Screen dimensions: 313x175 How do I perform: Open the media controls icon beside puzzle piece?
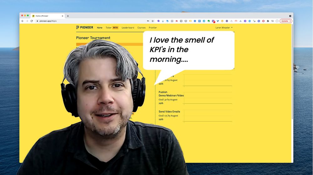[273, 21]
